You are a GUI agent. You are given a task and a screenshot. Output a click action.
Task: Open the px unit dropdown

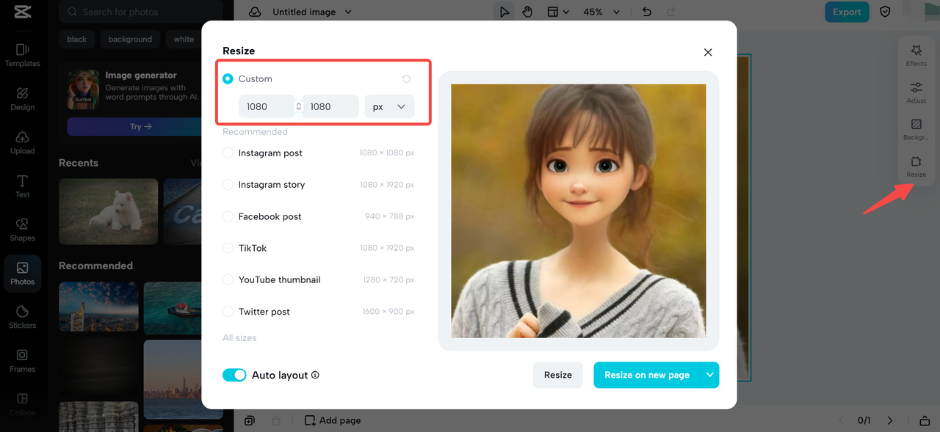point(390,106)
